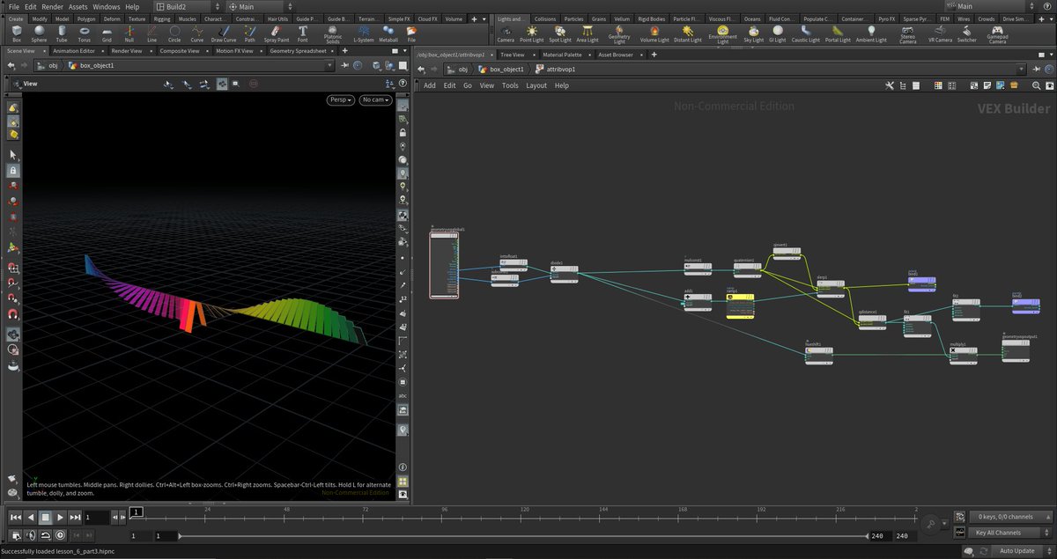Viewport: 1057px width, 559px height.
Task: Toggle the viewport lock tool on left toolbar
Action: pyautogui.click(x=13, y=170)
